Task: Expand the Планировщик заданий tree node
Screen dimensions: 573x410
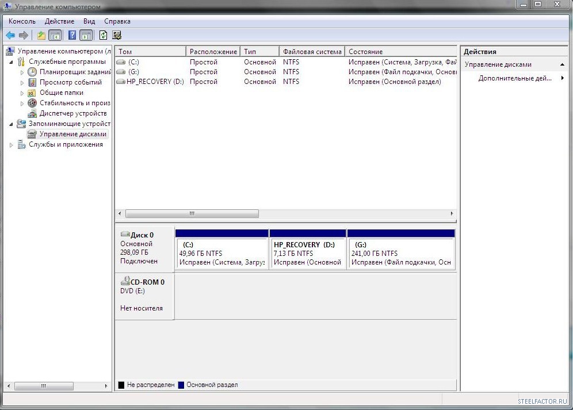Action: coord(22,72)
